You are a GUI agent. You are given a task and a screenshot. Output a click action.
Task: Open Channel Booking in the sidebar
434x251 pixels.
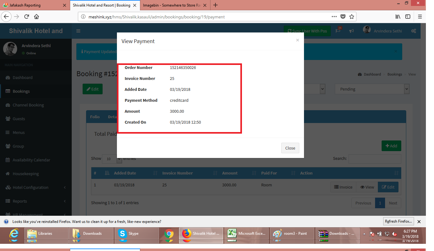click(x=36, y=105)
